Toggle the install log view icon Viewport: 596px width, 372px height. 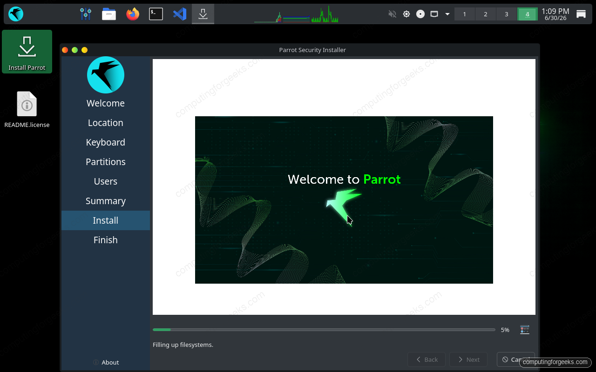coord(525,330)
